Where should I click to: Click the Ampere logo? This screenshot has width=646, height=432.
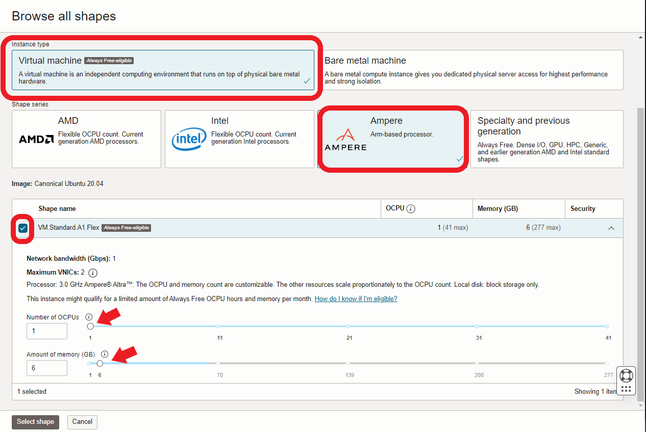(x=345, y=140)
